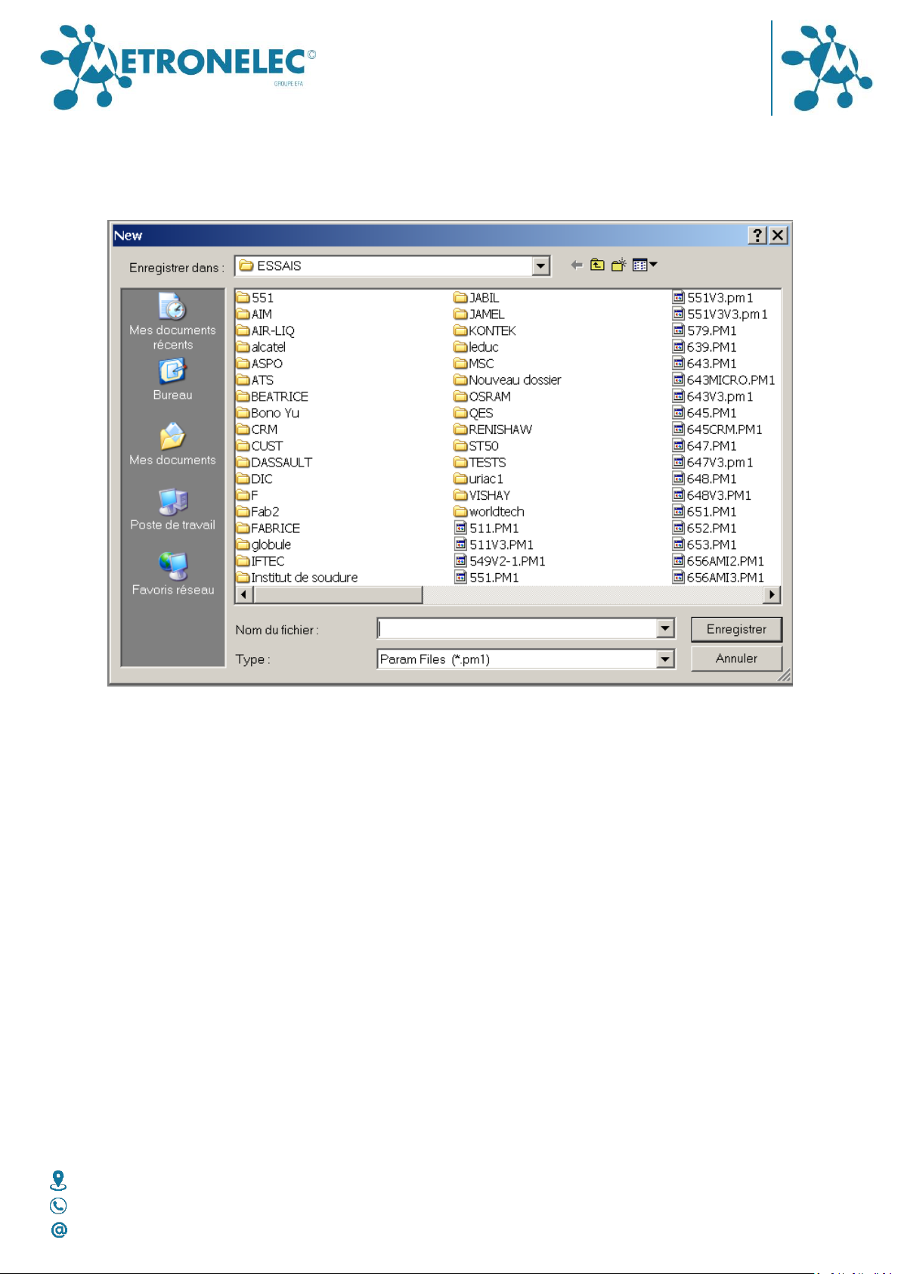Click the Enregistrer button
901x1274 pixels.
(736, 629)
